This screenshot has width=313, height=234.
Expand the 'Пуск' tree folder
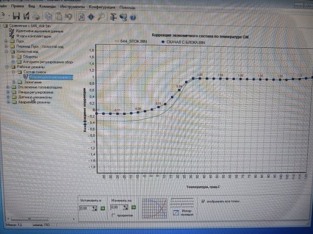click(x=6, y=41)
